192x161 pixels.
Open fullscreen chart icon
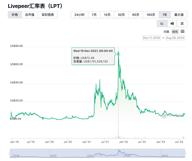[182, 23]
